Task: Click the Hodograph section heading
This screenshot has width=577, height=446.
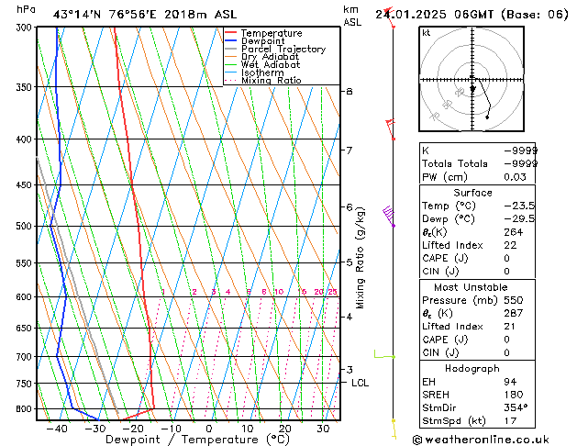Action: click(x=472, y=368)
